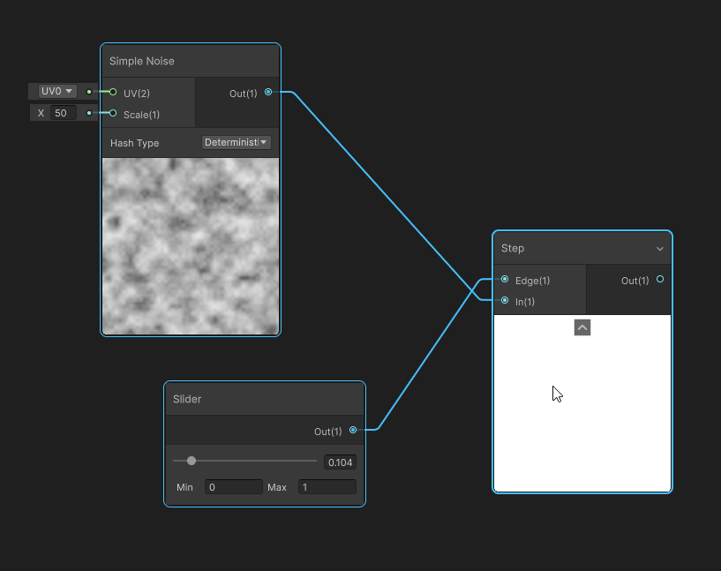Click the Out(1) output port on Slider node

click(353, 430)
